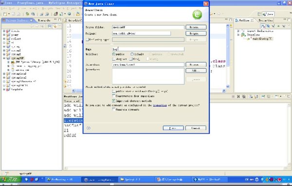
Task: Click the globe browser icon in main toolbar
Action: [x=69, y=14]
